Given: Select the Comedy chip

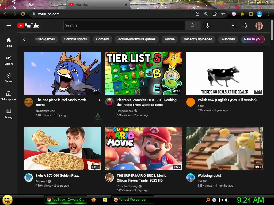Looking at the screenshot, I should [102, 39].
